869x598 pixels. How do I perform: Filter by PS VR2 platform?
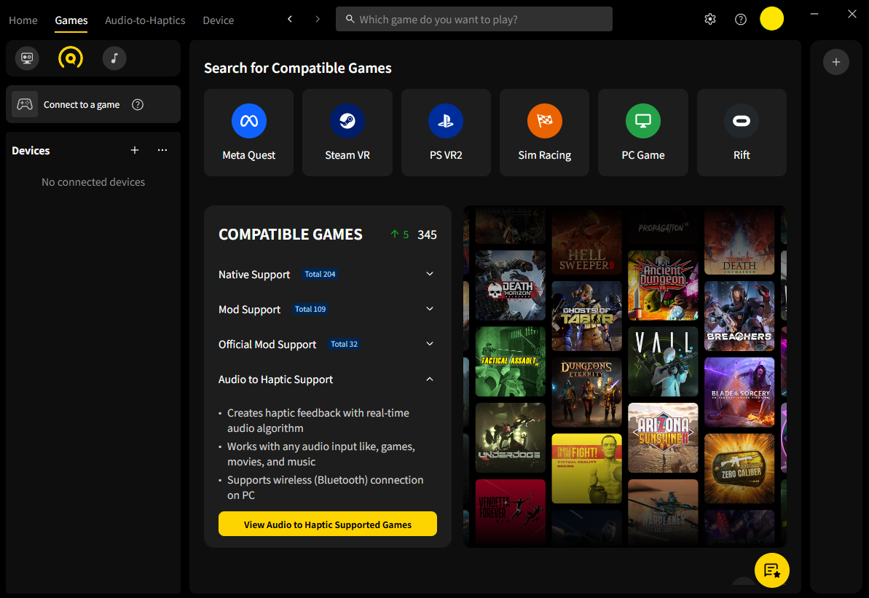(x=446, y=133)
